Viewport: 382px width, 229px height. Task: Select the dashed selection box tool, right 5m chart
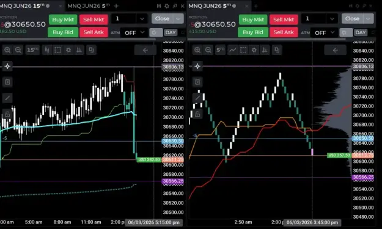point(243,50)
